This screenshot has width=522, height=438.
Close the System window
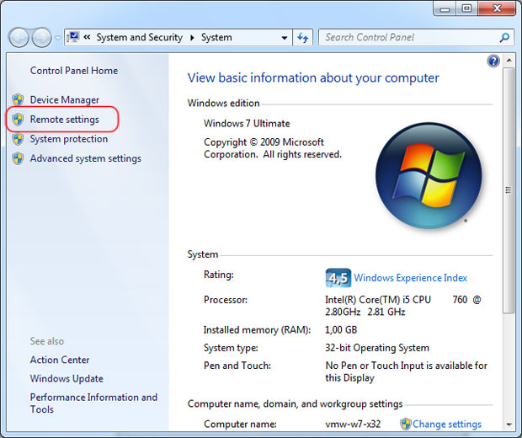click(497, 8)
